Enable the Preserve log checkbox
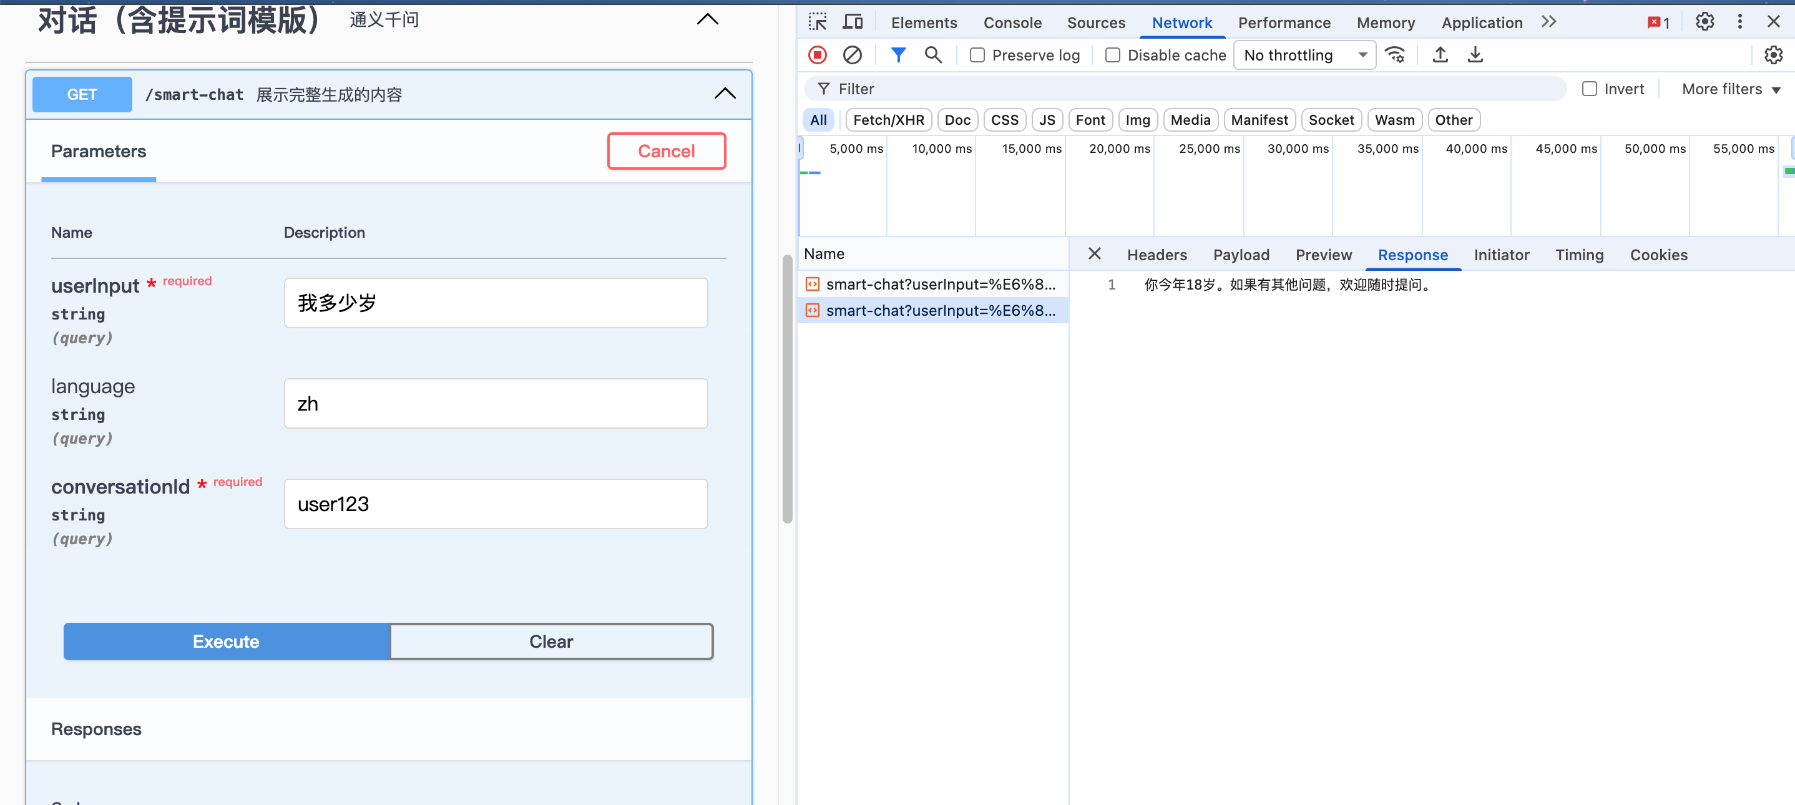This screenshot has height=805, width=1795. point(977,55)
